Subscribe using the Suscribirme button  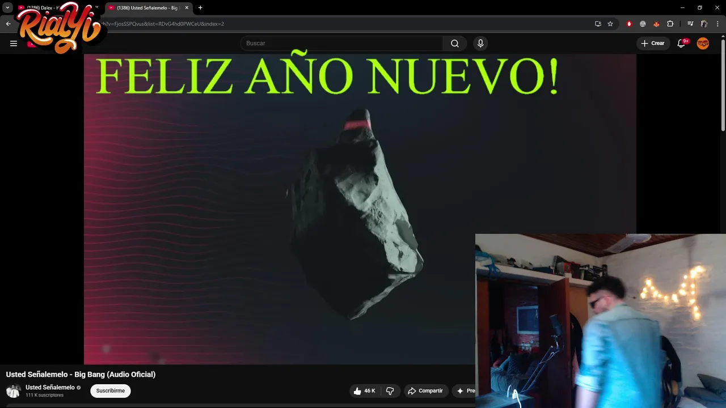coord(111,391)
